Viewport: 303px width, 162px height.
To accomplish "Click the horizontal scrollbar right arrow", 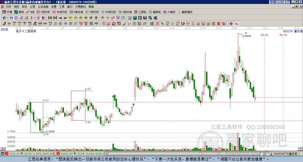I will [x=264, y=154].
